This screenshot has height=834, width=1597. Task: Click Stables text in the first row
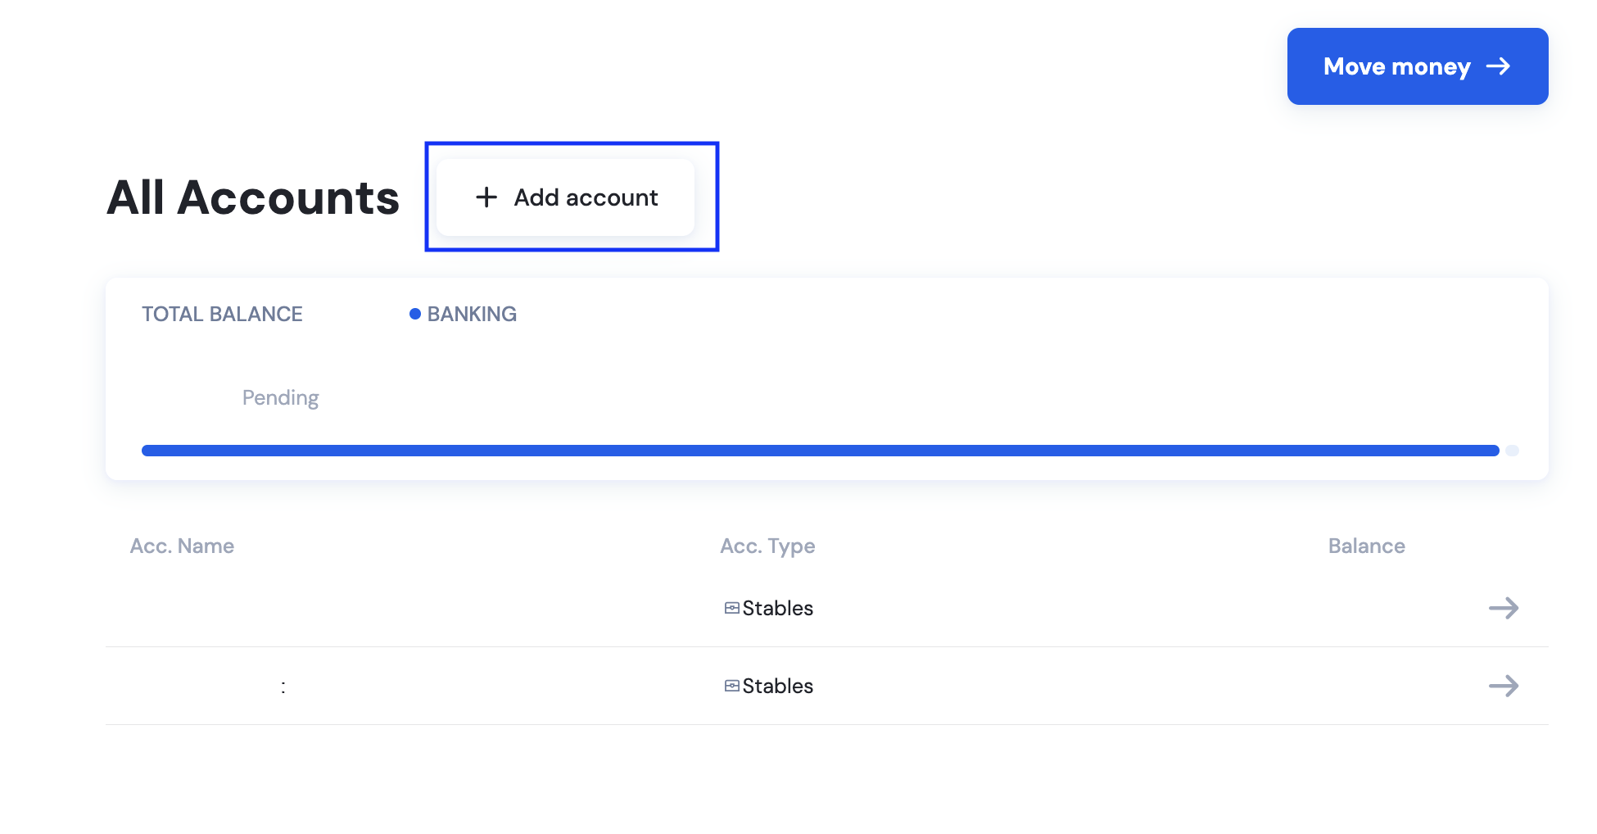(777, 608)
